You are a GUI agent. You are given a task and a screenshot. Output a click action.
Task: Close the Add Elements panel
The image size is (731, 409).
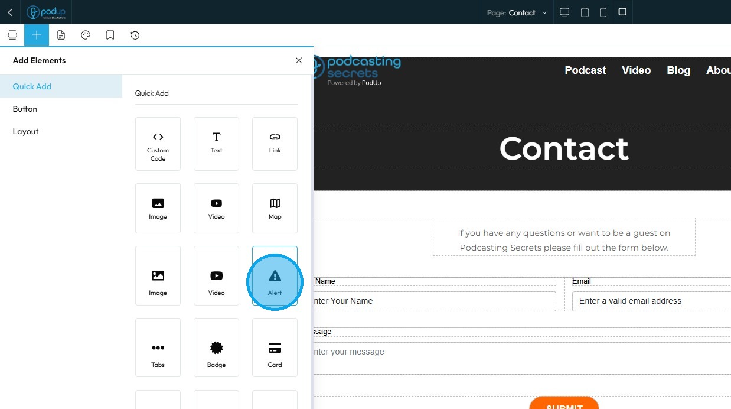pos(299,60)
